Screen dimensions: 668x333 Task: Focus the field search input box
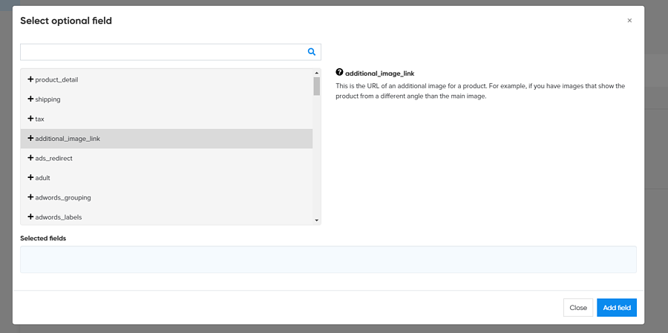pos(162,52)
